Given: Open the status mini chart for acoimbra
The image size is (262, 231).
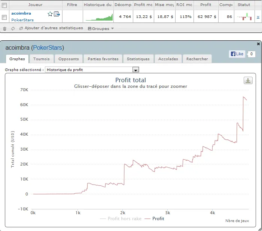Looking at the screenshot, I should [244, 16].
